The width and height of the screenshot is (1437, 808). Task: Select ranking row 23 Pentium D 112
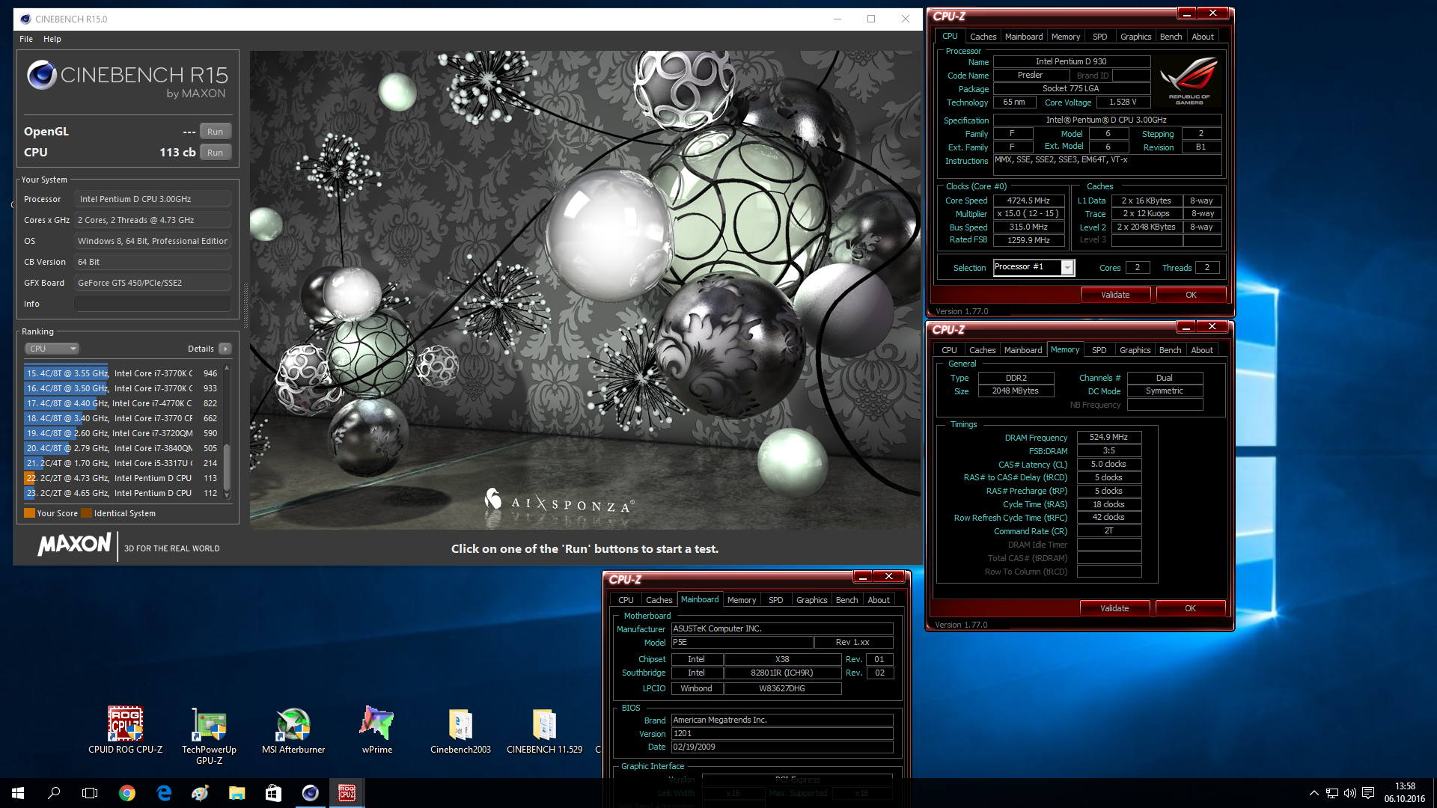[123, 493]
